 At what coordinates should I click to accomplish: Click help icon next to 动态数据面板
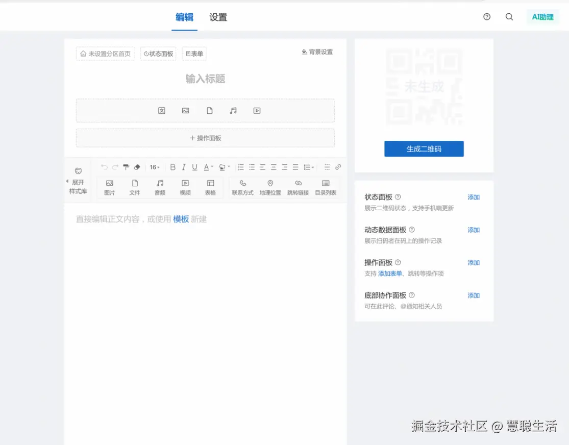click(x=411, y=230)
